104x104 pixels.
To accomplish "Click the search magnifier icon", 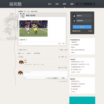I will coord(93,4).
